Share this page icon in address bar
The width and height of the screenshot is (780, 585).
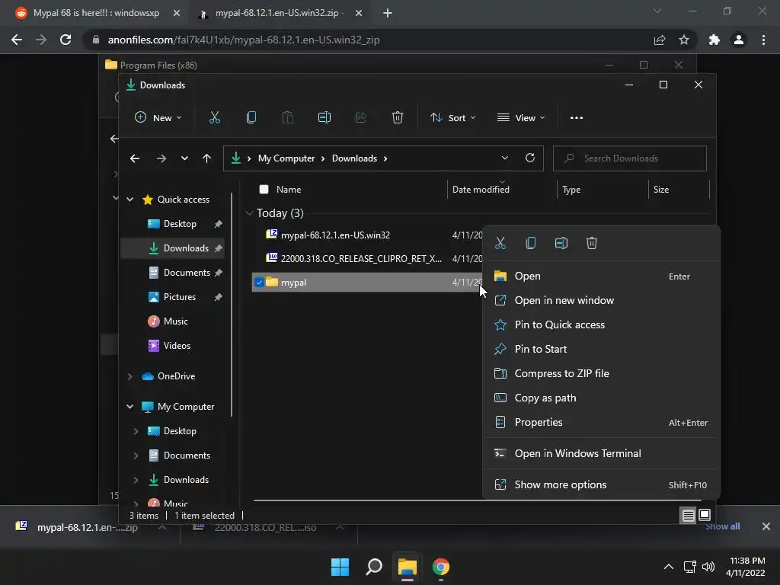(660, 40)
